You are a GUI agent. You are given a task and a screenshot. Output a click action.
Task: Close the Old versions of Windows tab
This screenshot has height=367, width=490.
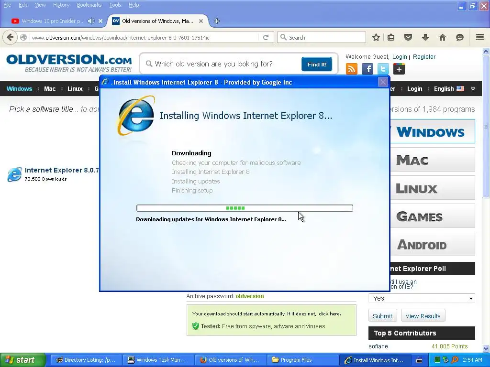coord(201,21)
